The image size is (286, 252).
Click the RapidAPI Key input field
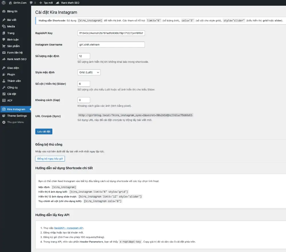[x=111, y=33]
